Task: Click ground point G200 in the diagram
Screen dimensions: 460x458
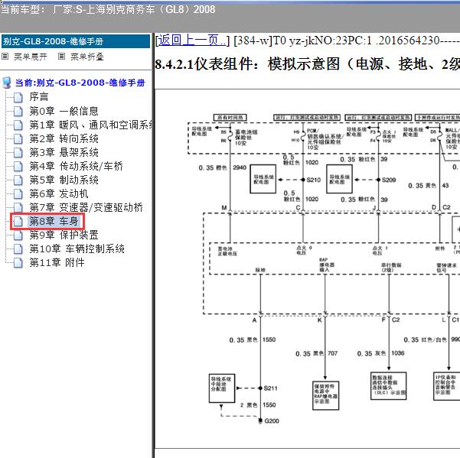Action: (x=272, y=421)
